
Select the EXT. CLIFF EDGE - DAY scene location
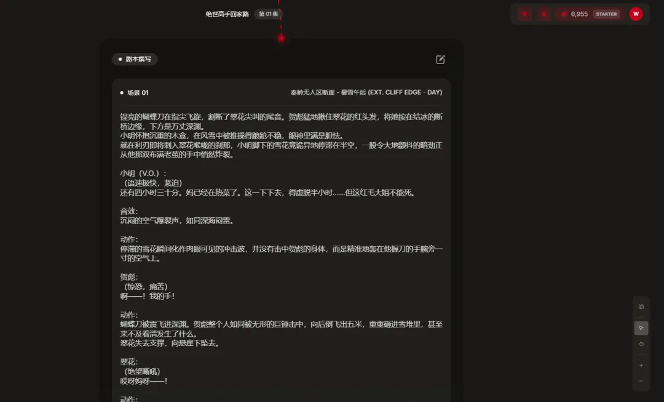click(405, 92)
